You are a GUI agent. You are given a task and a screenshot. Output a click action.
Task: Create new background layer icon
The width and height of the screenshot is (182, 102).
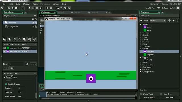point(5,39)
